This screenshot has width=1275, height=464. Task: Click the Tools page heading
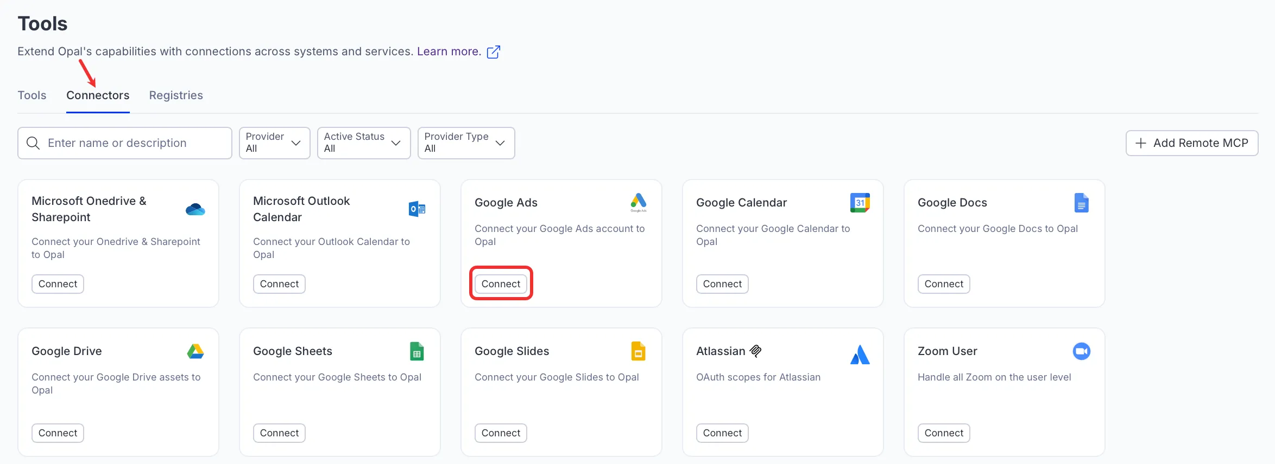point(42,24)
